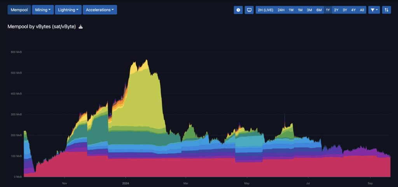398x187 pixels.
Task: Open the Accelerations dropdown menu
Action: [99, 10]
